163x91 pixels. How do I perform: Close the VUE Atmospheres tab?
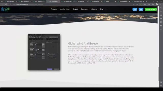tap(31, 2)
